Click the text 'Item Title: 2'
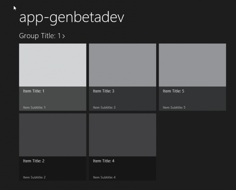The image size is (236, 190). [34, 161]
